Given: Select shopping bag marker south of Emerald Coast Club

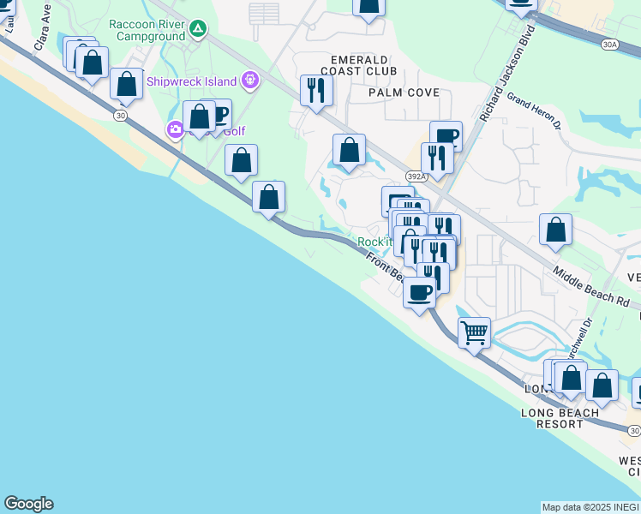Looking at the screenshot, I should [x=349, y=152].
